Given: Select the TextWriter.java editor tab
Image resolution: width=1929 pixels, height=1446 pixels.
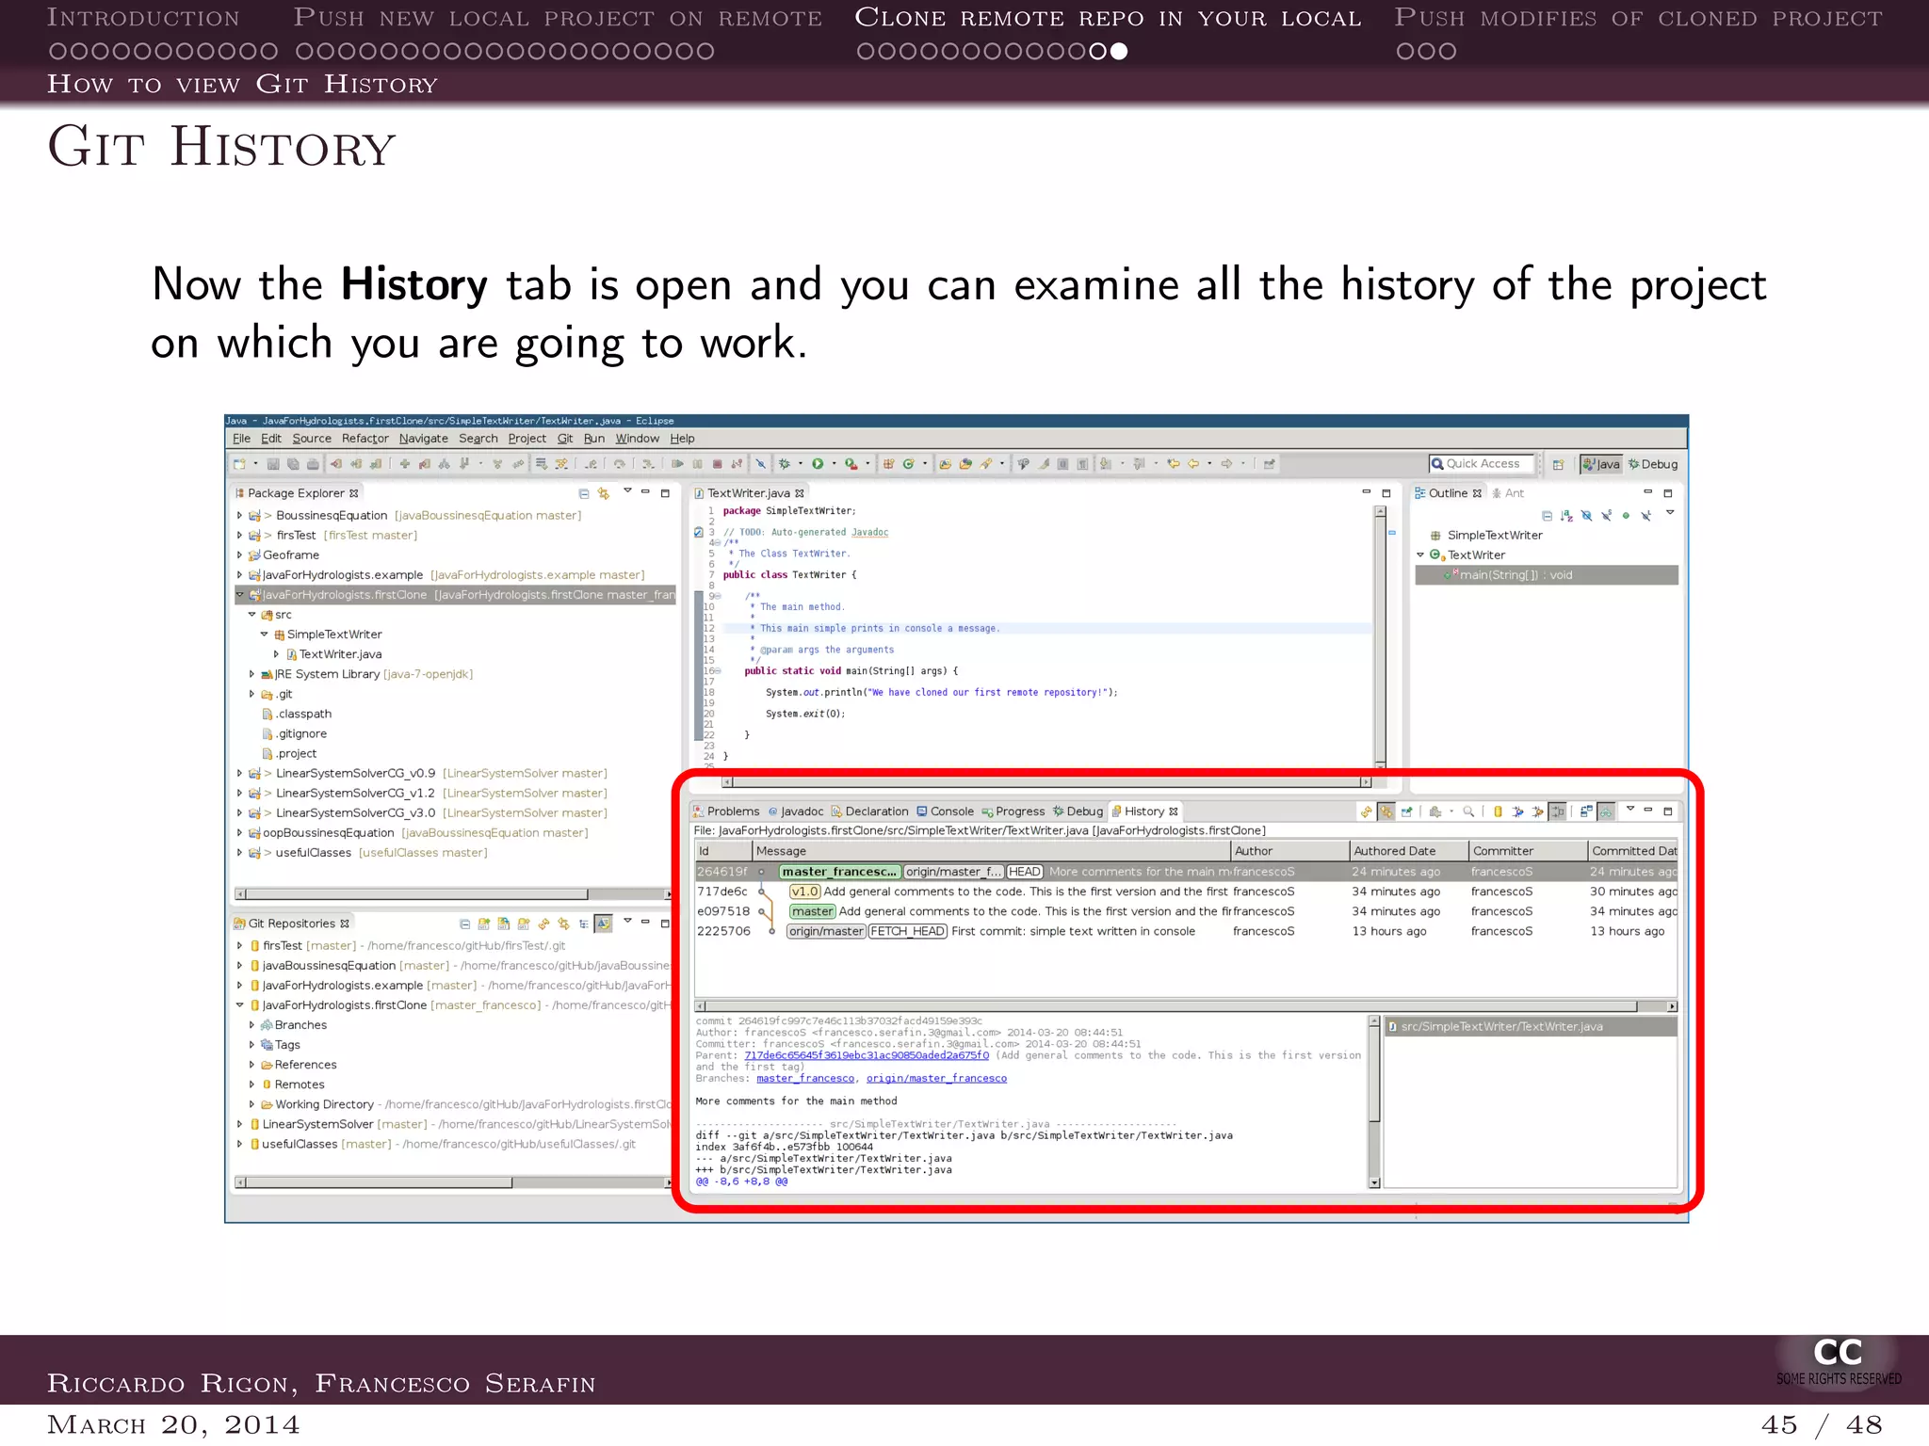Looking at the screenshot, I should click(x=749, y=493).
